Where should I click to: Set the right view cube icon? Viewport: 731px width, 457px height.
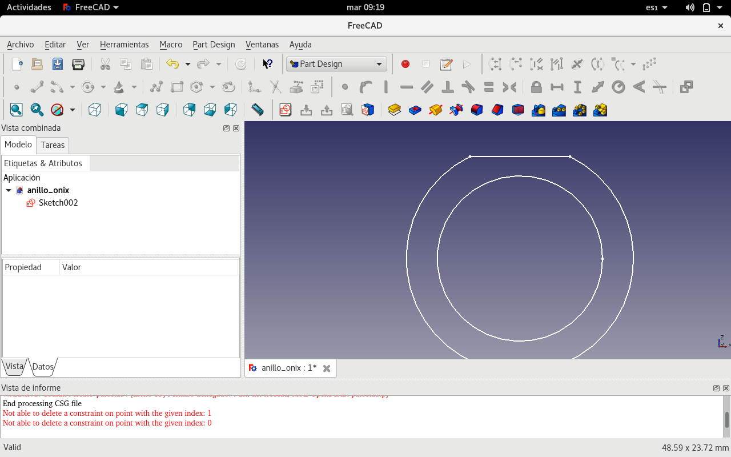(162, 110)
